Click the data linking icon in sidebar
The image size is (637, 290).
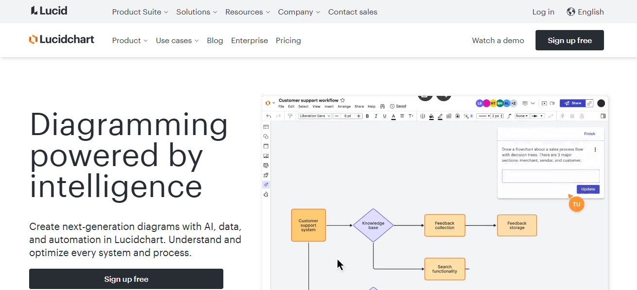(x=266, y=166)
